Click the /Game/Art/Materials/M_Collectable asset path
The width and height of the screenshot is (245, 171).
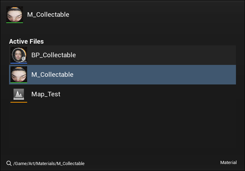tap(49, 163)
